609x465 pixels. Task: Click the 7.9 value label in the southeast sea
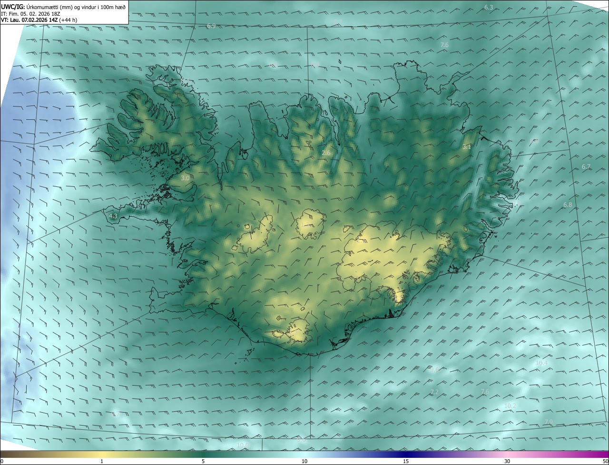549,422
